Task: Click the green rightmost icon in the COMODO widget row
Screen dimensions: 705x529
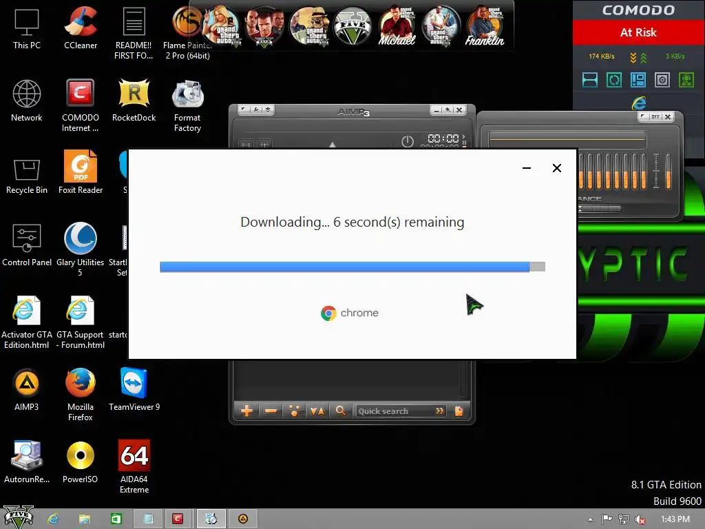Action: click(x=686, y=80)
